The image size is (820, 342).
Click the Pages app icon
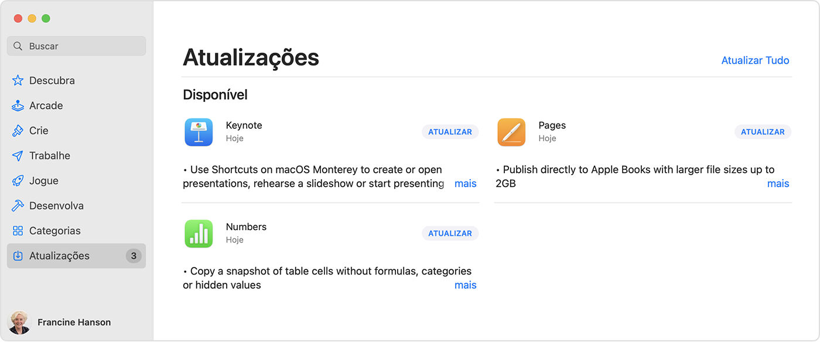[511, 132]
